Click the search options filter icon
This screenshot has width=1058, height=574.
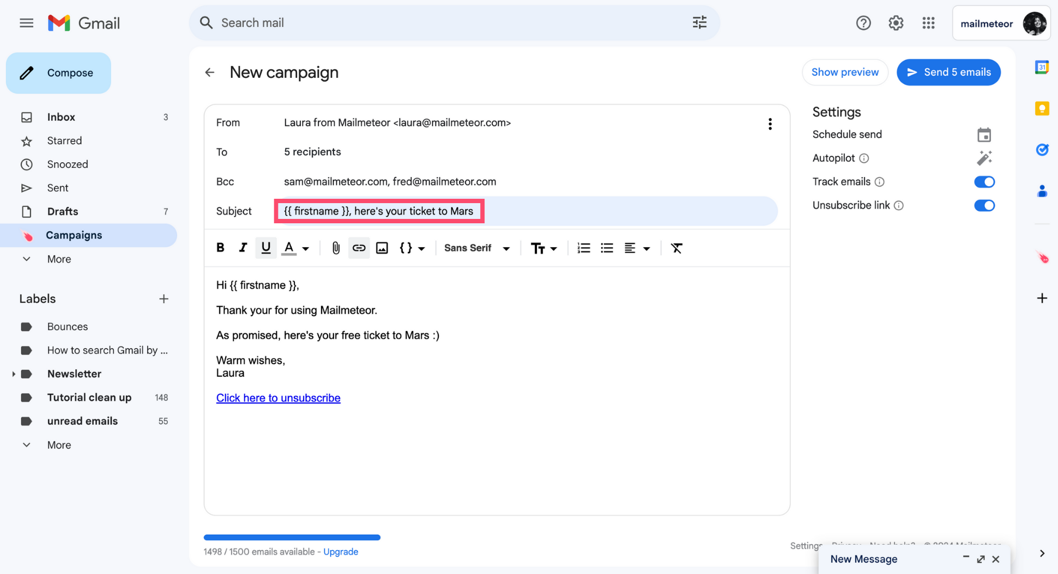pos(699,22)
